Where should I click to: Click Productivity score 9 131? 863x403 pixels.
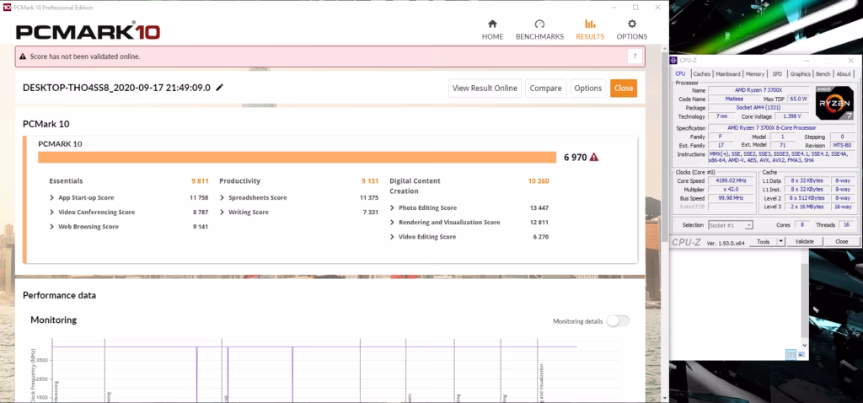pos(370,180)
